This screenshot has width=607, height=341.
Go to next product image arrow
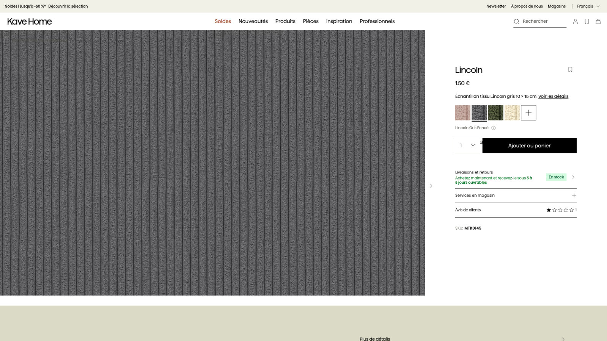431,186
